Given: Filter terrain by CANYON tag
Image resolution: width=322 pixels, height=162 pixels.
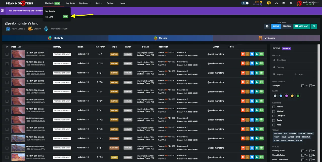Looking at the screenshot, I should pyautogui.click(x=302, y=134).
